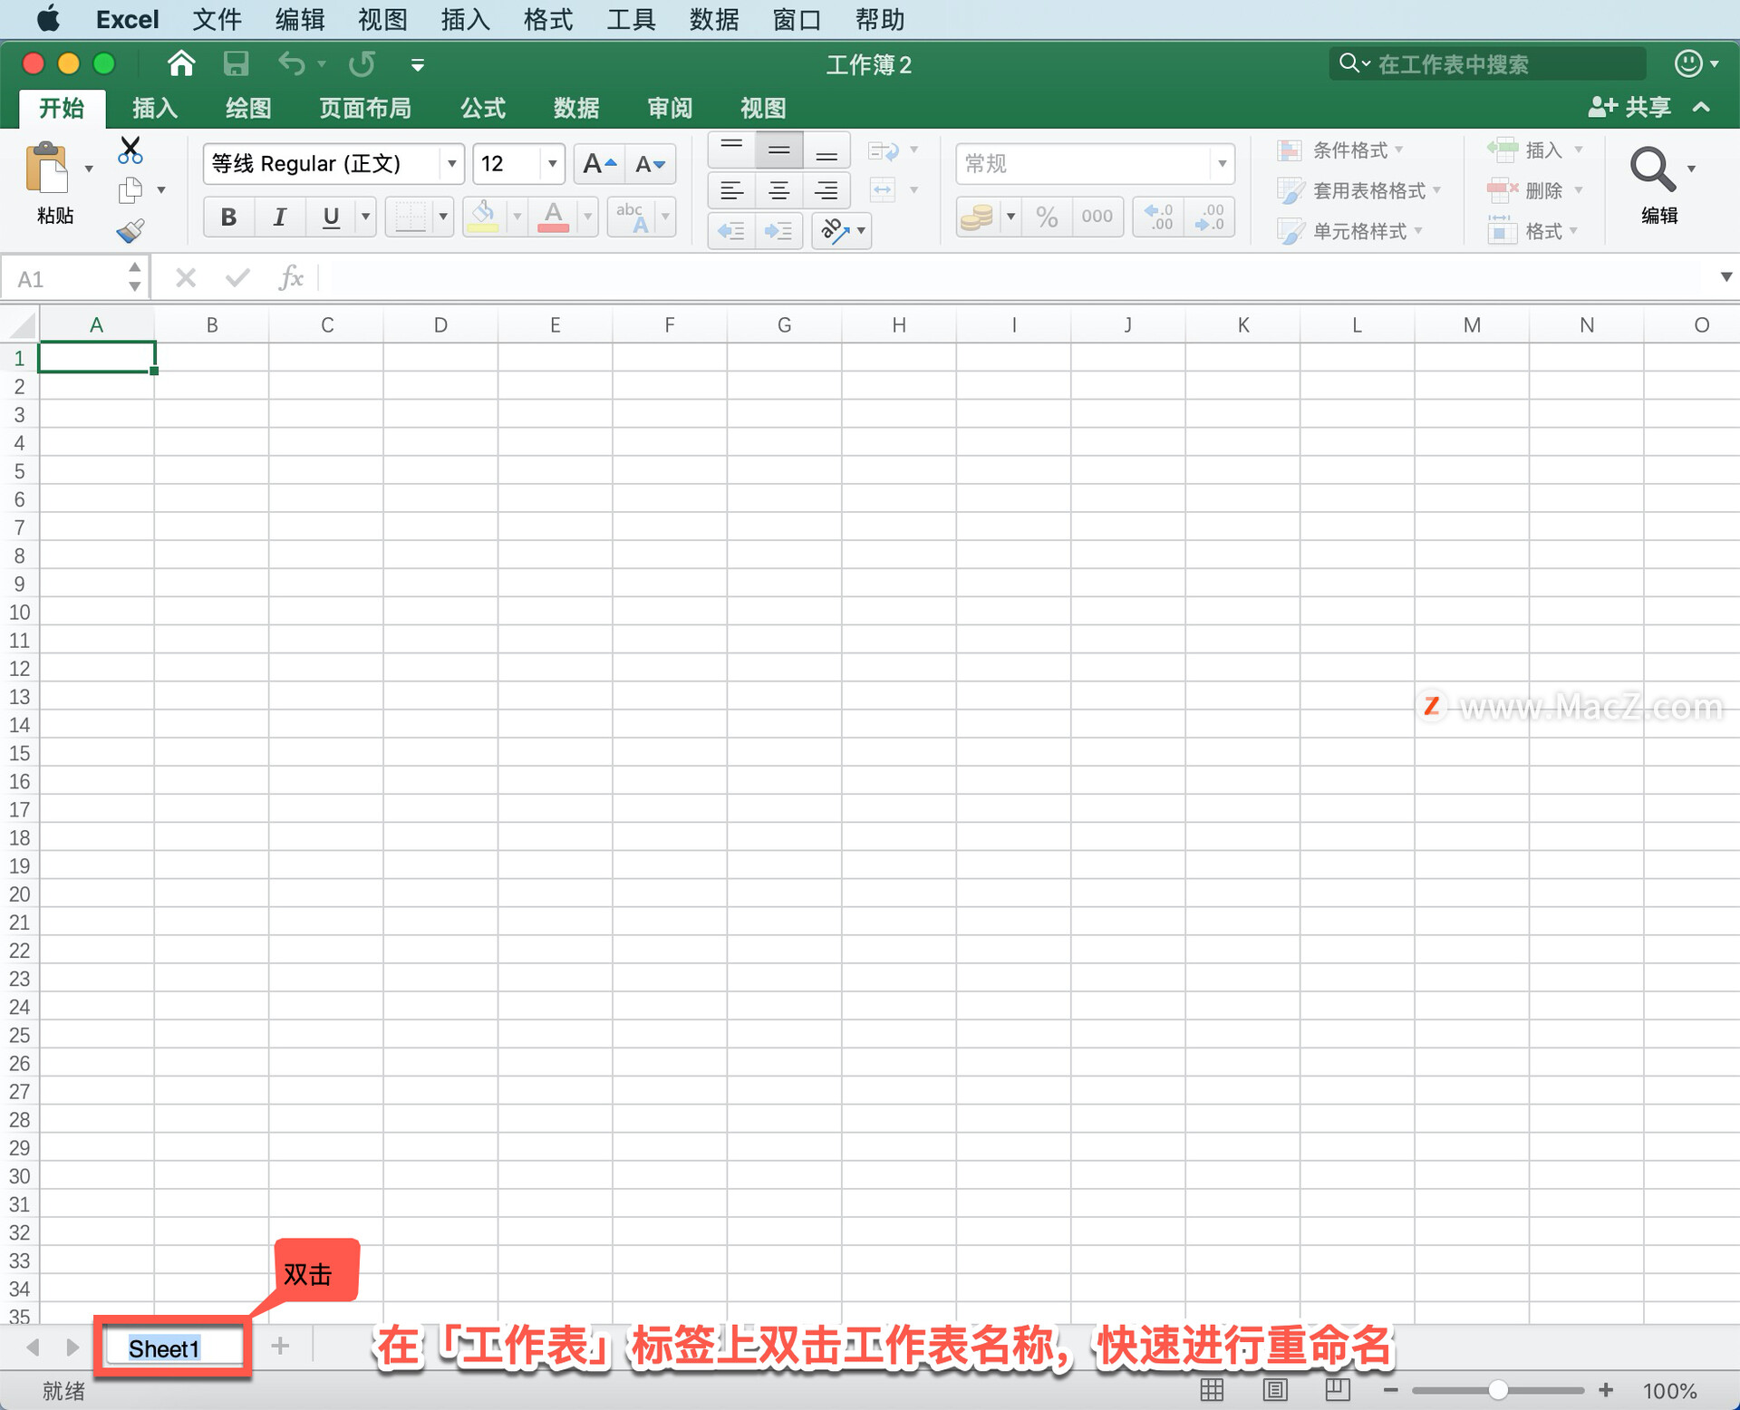Click the increase indent icon

778,231
